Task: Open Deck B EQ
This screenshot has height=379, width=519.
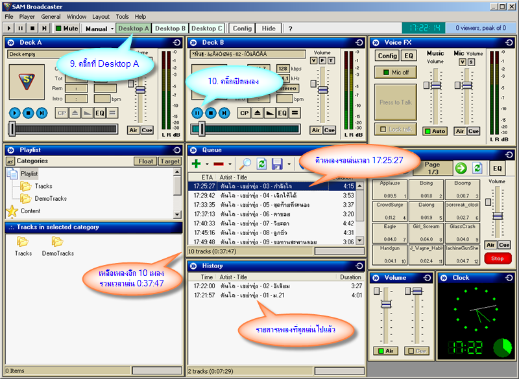Action: coord(282,113)
